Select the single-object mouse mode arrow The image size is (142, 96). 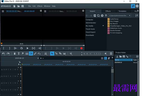[x=52, y=54]
